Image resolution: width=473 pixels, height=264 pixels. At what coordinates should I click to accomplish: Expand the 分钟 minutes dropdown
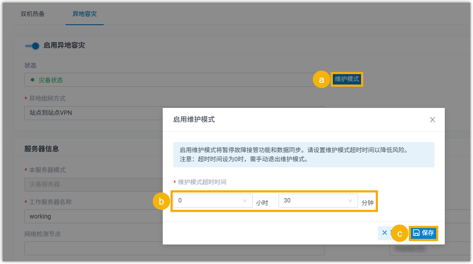coord(318,201)
